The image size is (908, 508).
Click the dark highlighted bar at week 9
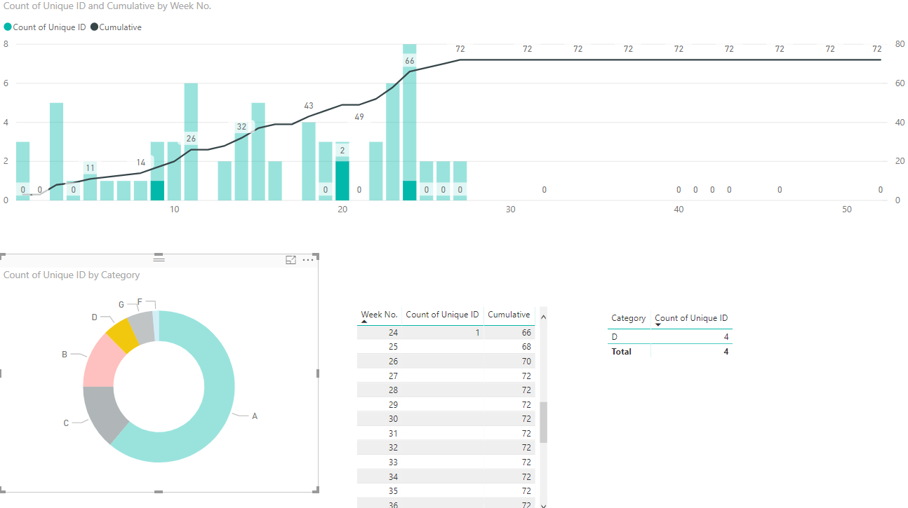pos(157,191)
